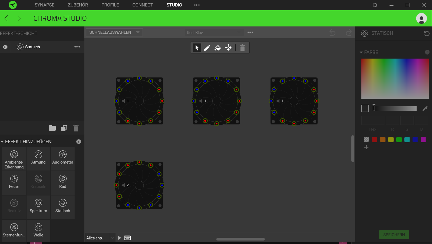Add Audiometer effect
Viewport: 432px width, 244px height.
click(63, 159)
